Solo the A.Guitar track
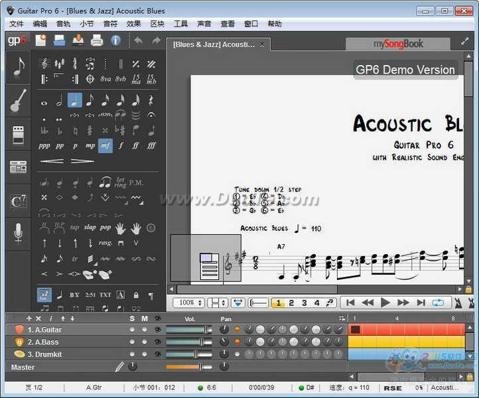Viewport: 479px width, 398px height. point(132,330)
